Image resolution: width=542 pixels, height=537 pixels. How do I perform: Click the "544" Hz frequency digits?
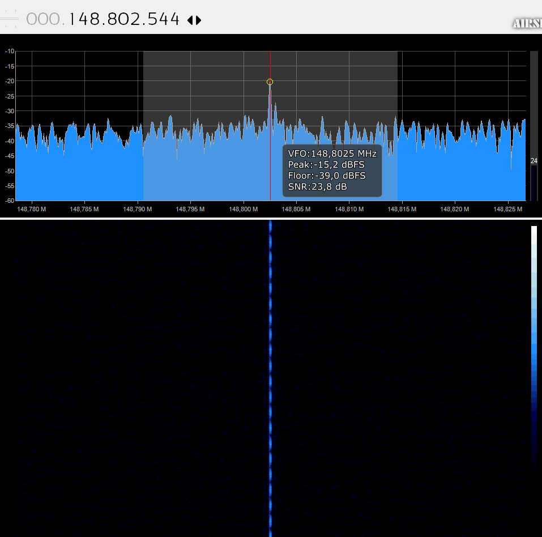(164, 19)
